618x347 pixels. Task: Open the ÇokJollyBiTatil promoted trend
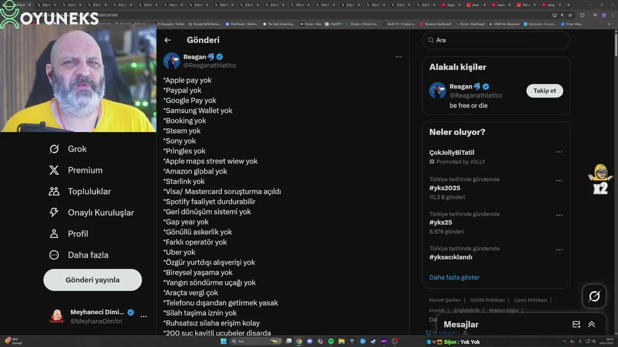452,152
